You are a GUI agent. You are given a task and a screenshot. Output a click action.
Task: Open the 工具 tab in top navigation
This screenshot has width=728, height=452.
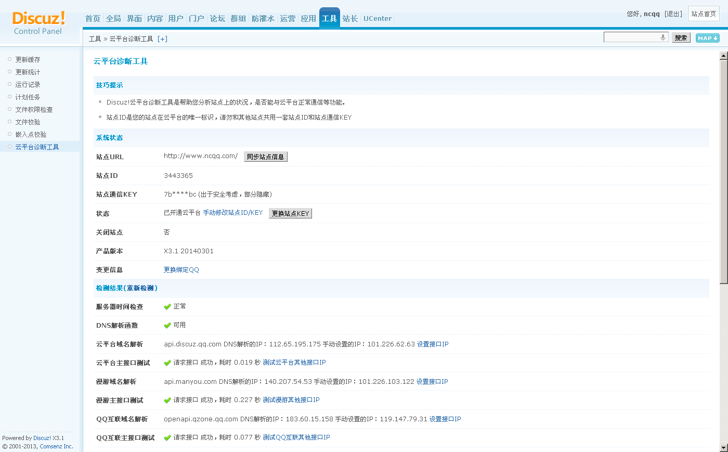[x=329, y=19]
